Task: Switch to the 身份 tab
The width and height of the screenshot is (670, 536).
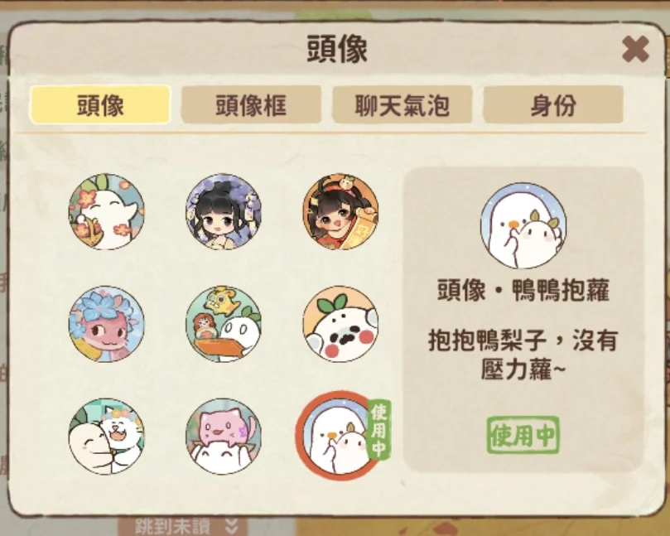Action: coord(553,104)
